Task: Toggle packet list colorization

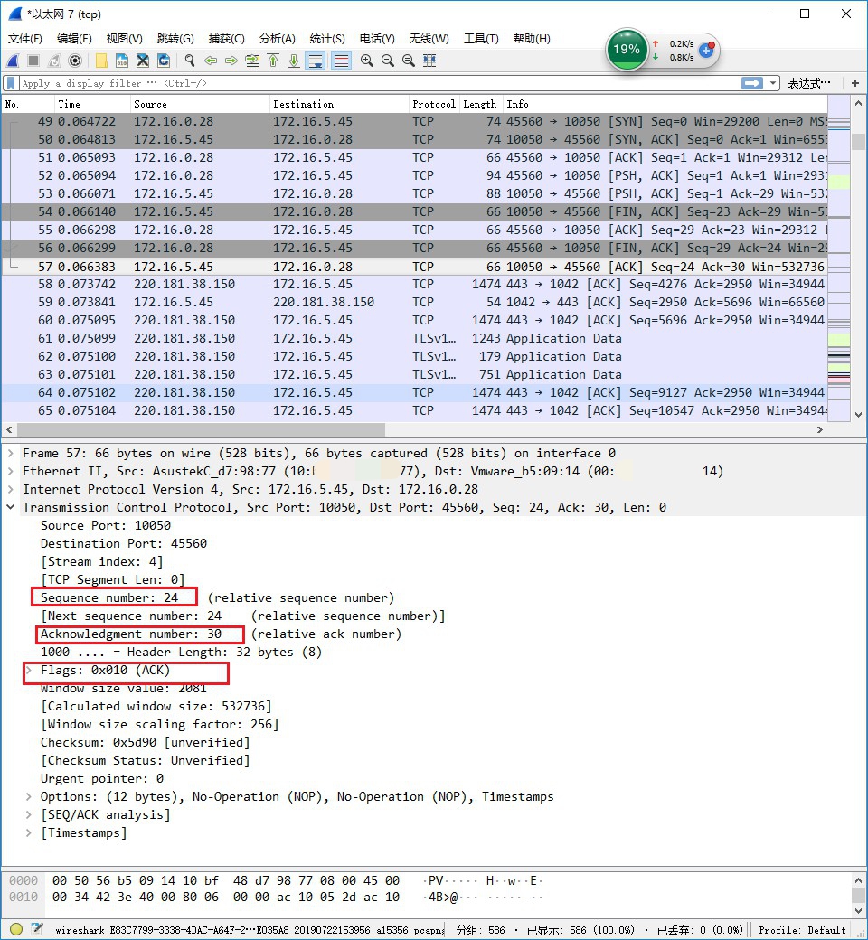Action: coord(341,61)
